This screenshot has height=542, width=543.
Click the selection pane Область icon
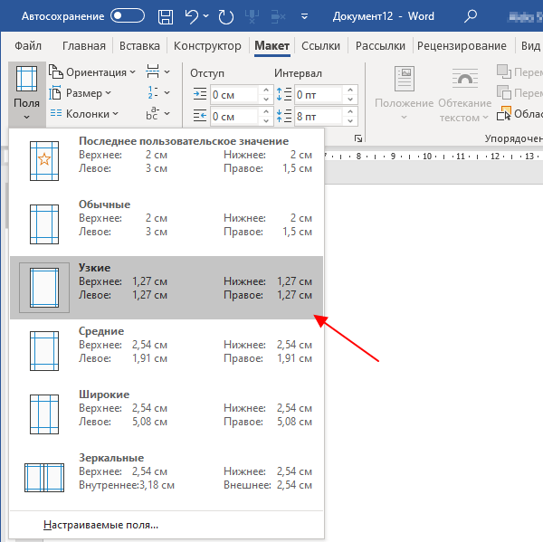point(504,114)
